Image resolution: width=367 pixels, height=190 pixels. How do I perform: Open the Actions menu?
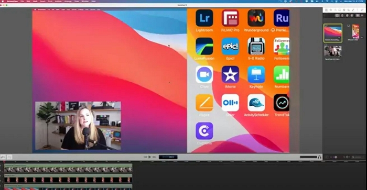58,2
